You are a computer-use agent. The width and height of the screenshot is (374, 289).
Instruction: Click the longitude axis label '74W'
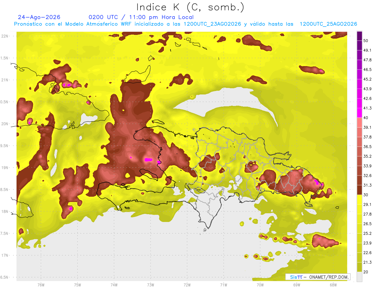[114, 285]
